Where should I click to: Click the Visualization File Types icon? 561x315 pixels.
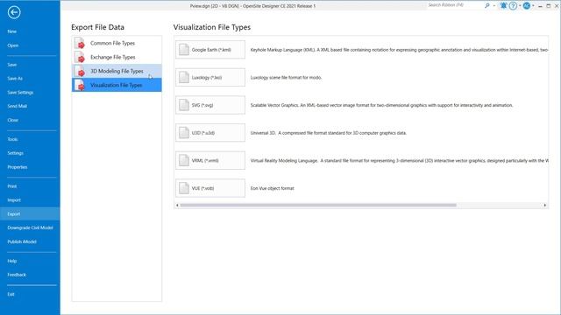(x=80, y=85)
